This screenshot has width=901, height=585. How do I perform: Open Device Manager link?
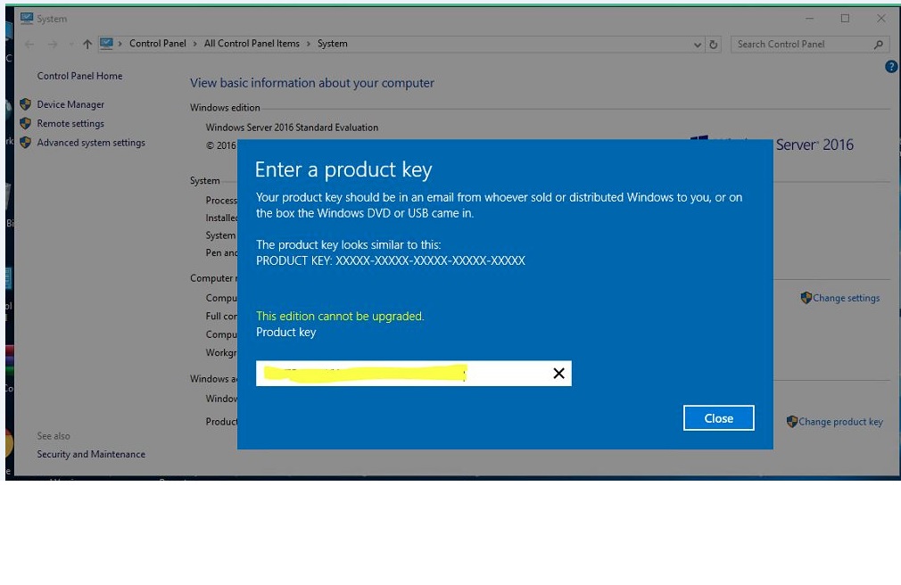click(x=70, y=104)
